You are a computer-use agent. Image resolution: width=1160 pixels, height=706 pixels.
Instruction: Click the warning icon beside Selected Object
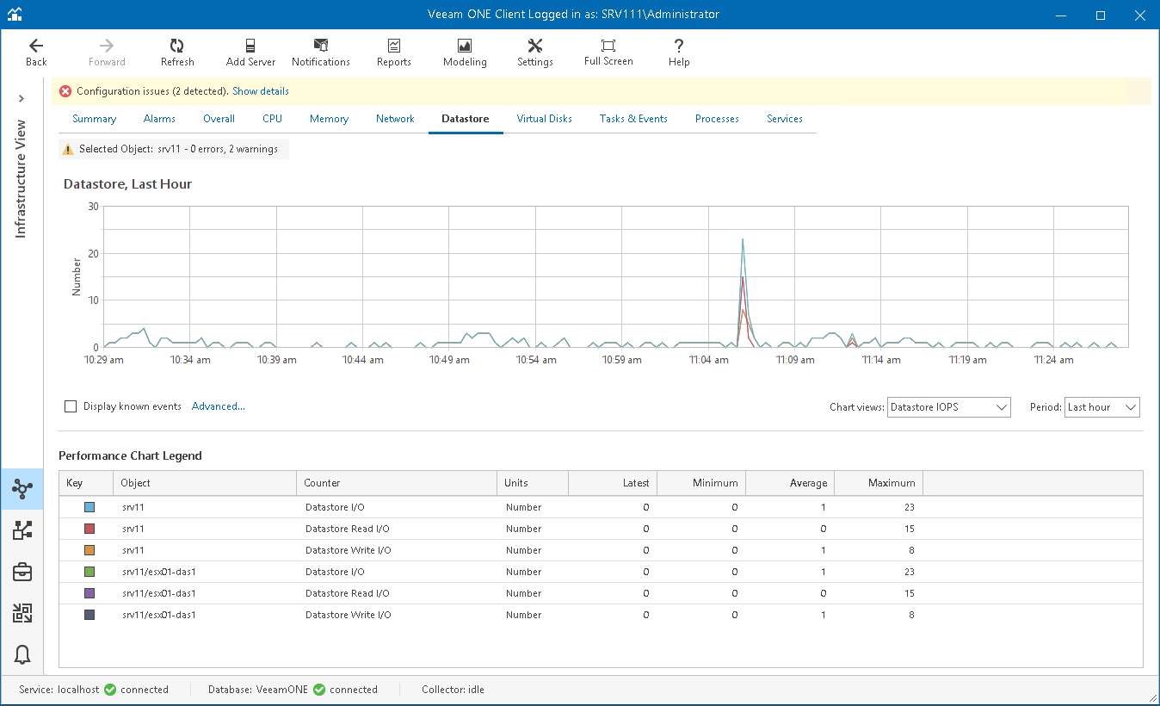tap(68, 150)
